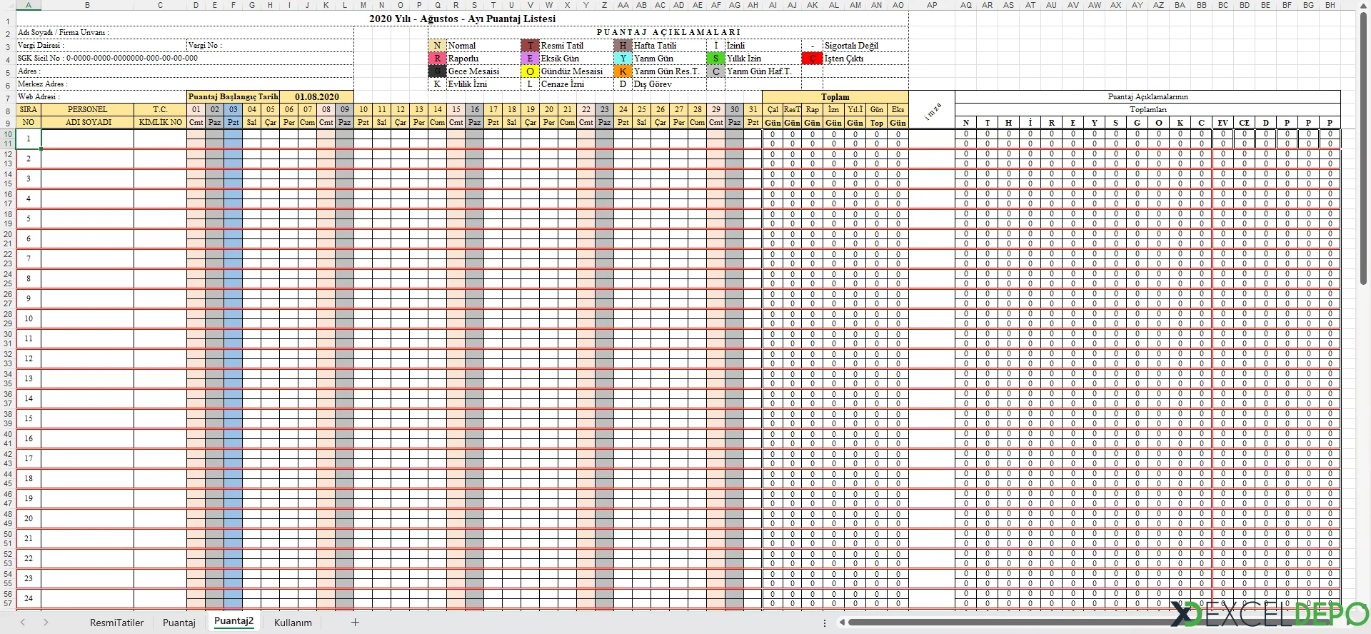
Task: Click the next sheet navigation arrow
Action: click(46, 623)
